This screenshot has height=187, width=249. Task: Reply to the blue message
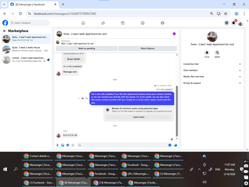point(83,98)
